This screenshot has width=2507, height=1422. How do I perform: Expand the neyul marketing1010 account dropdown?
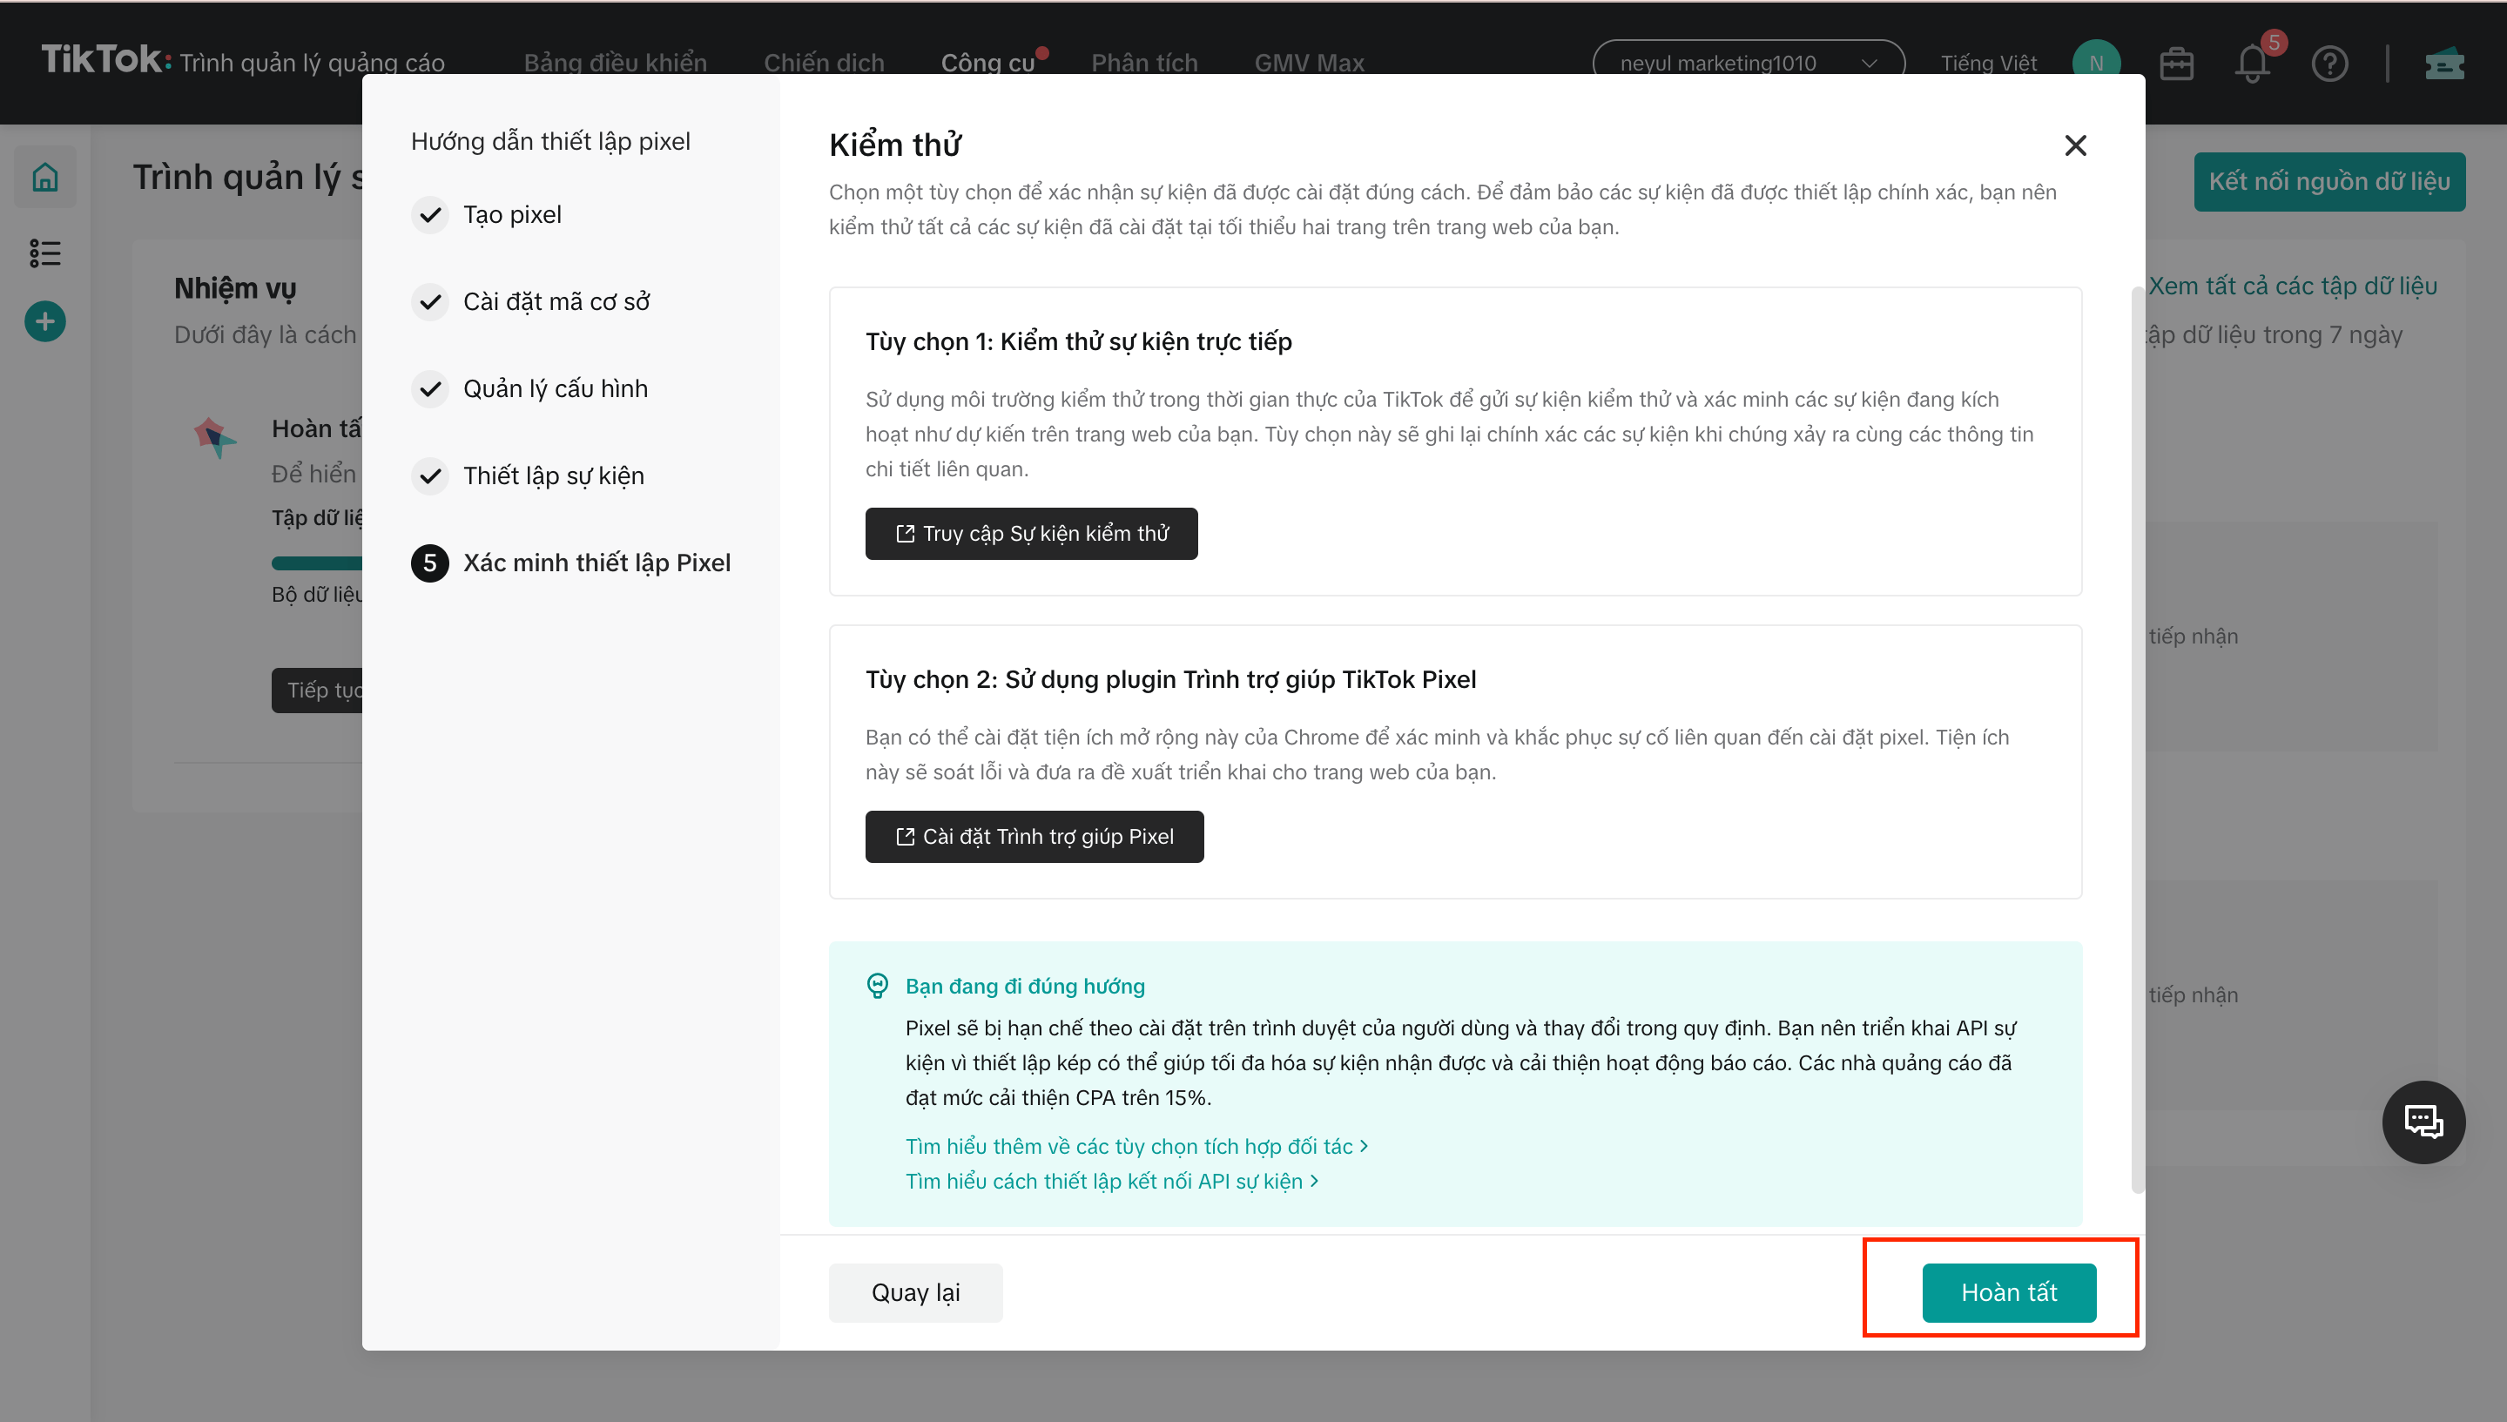[1749, 63]
